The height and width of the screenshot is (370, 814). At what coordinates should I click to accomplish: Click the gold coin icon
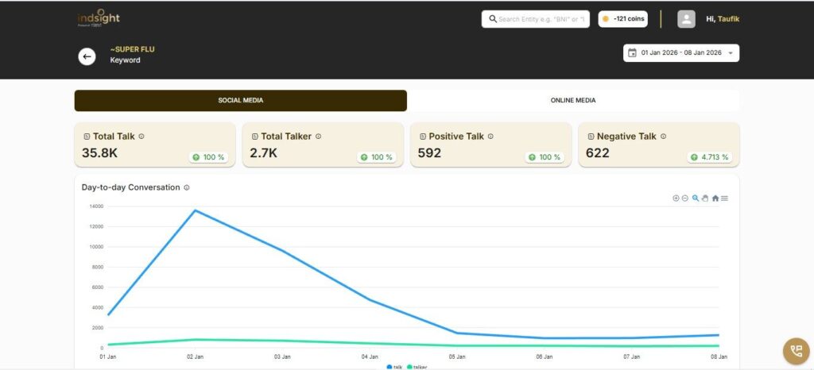pos(605,18)
